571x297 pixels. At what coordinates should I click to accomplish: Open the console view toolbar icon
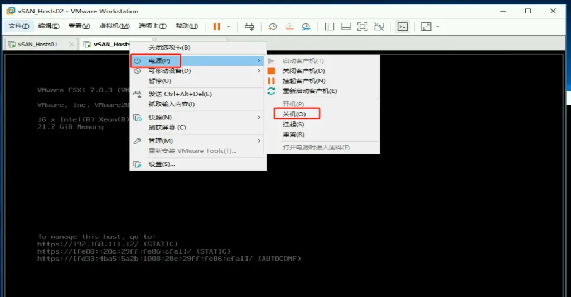click(x=402, y=26)
